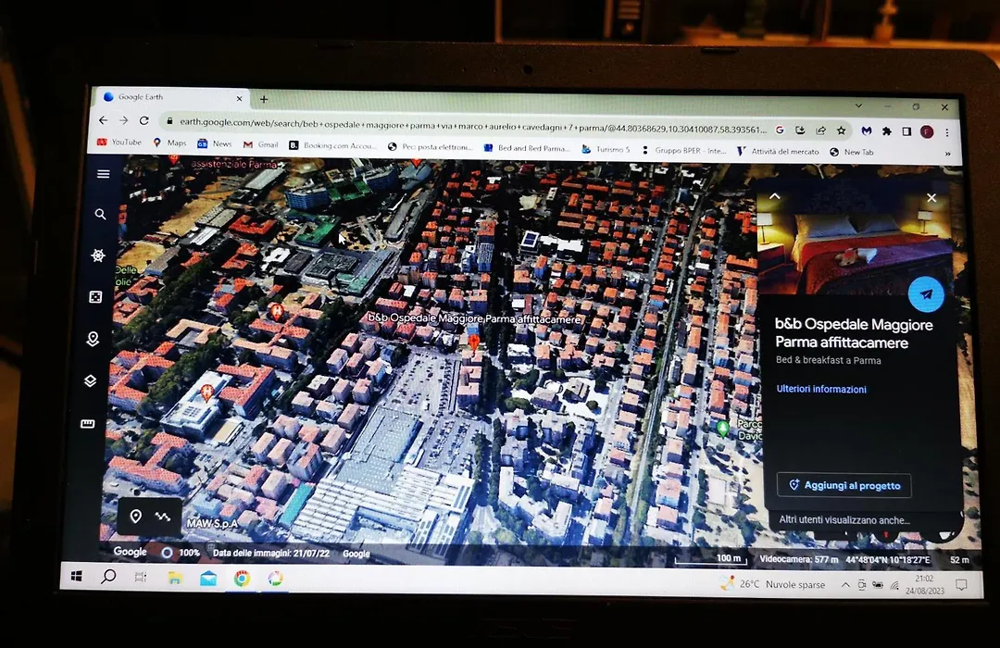Open the Google Earth hamburger menu

tap(104, 173)
